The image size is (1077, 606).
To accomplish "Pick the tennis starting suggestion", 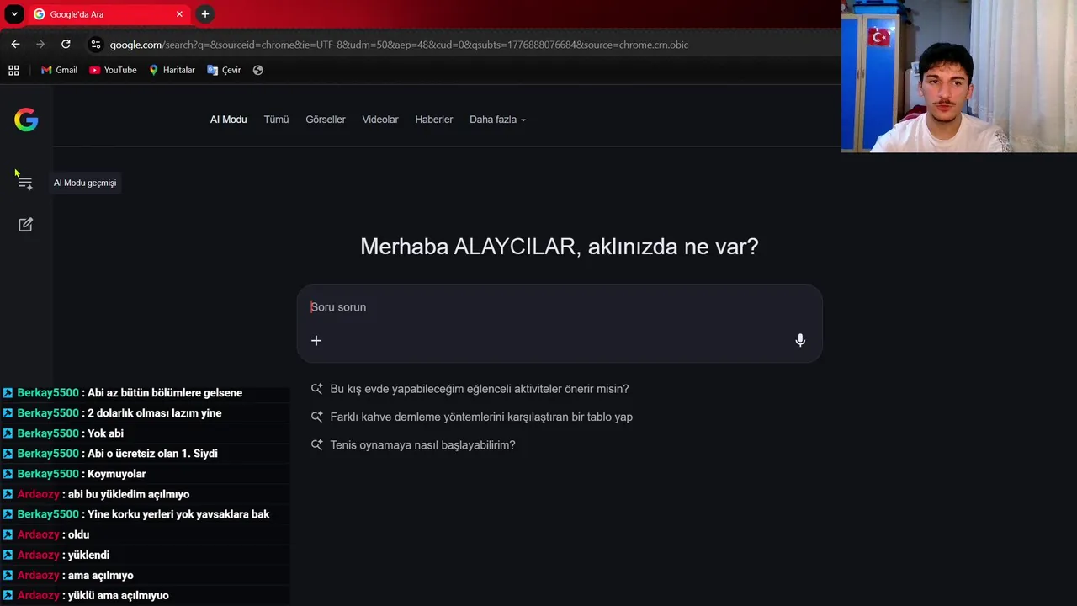I will (x=422, y=444).
